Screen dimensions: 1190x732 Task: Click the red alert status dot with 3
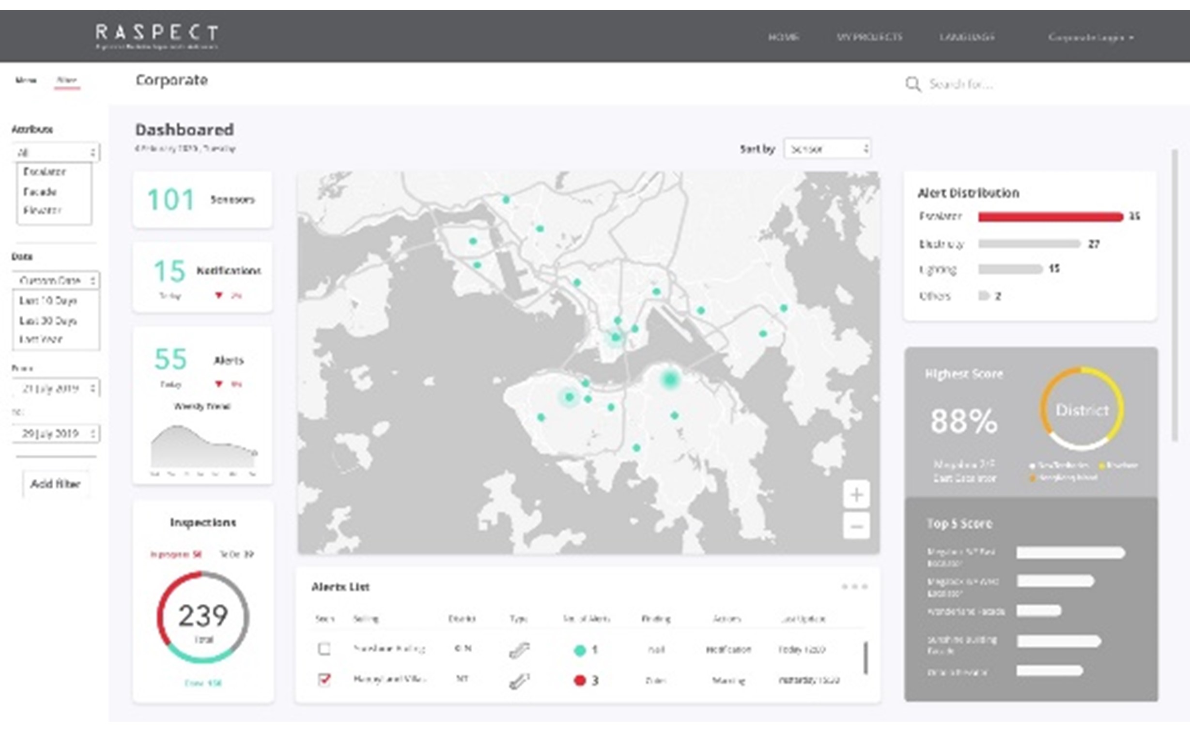[579, 681]
